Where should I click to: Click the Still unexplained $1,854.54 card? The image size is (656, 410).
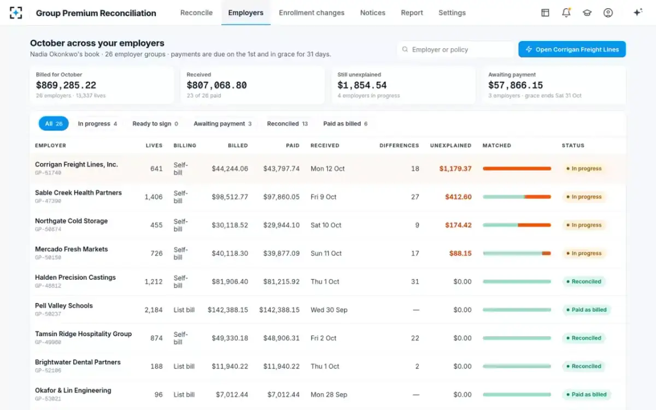[x=403, y=85]
